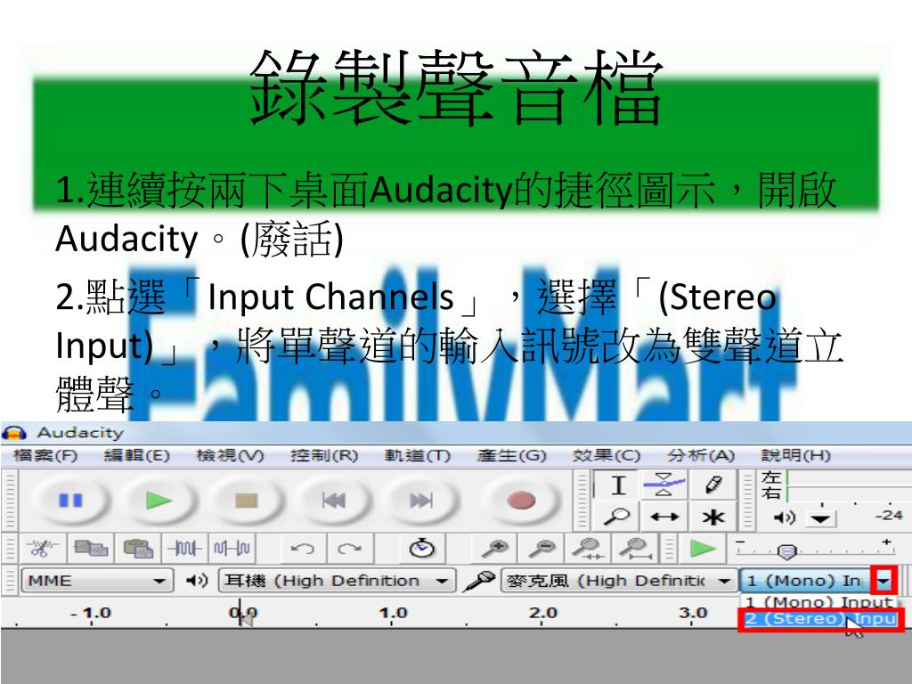Open the 說明(H) menu
This screenshot has height=684, width=912.
(795, 455)
